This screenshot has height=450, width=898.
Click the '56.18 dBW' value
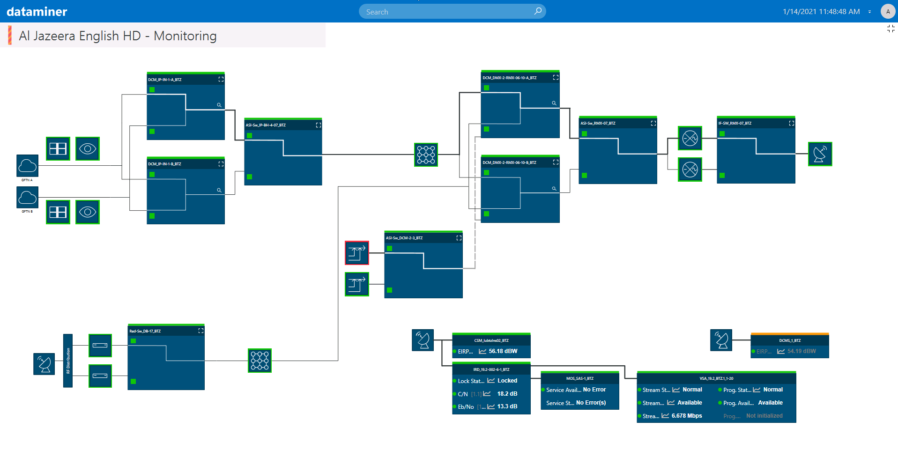(503, 351)
